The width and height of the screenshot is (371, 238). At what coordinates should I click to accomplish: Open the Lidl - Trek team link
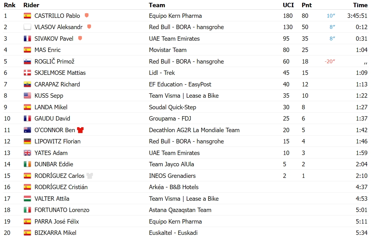tap(162, 73)
